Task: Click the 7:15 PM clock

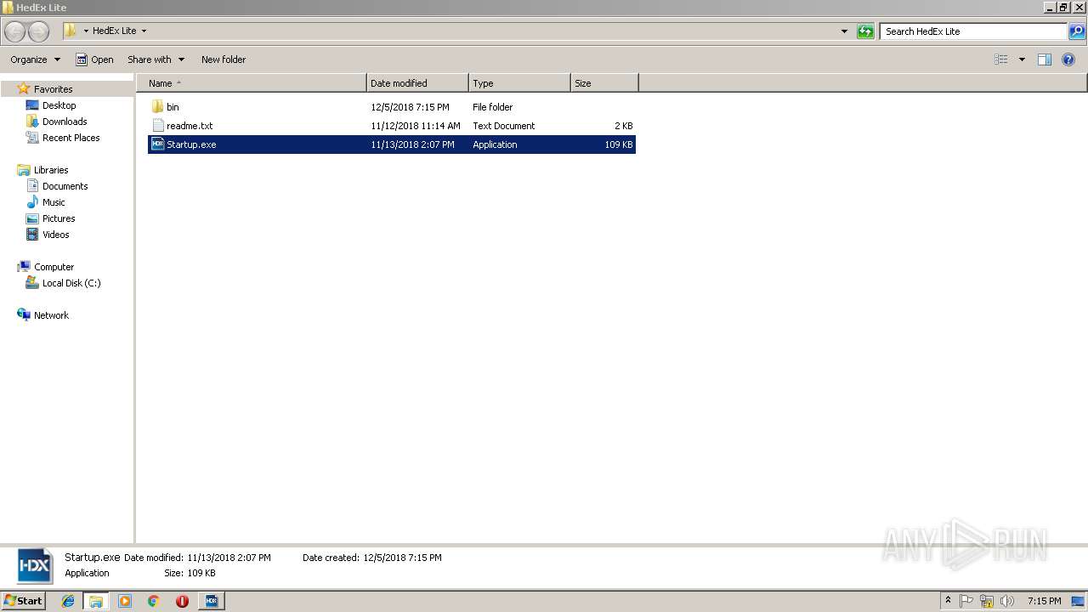Action: click(x=1044, y=601)
